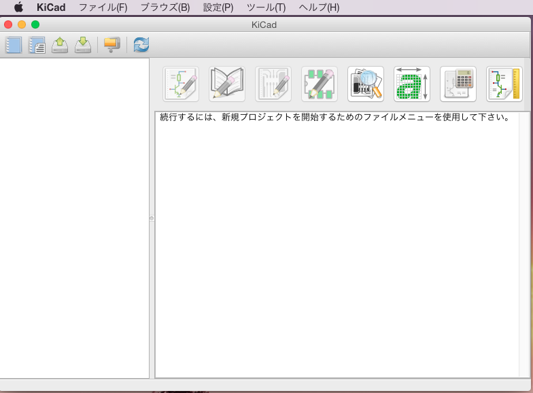
Task: Open existing project with up-arrow drive icon
Action: 60,45
